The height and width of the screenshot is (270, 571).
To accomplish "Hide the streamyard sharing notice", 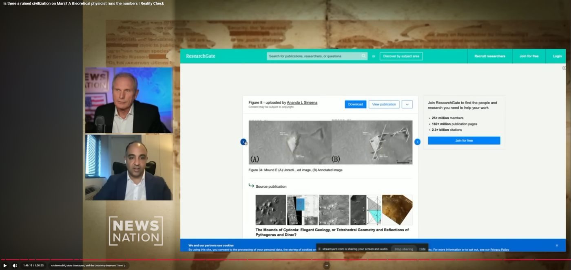I will [x=422, y=249].
